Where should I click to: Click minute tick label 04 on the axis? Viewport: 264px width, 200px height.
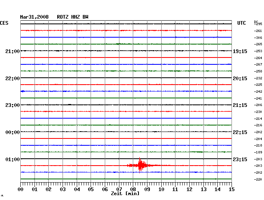(77, 189)
